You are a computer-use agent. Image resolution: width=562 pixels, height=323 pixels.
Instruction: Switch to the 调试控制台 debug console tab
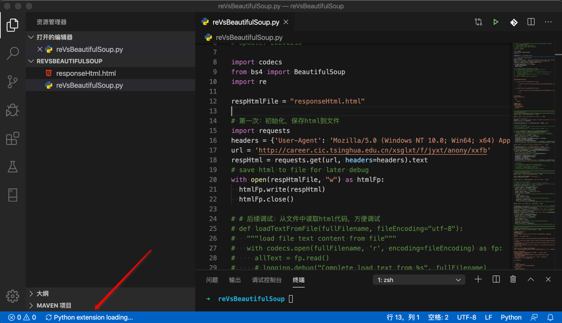tap(267, 280)
